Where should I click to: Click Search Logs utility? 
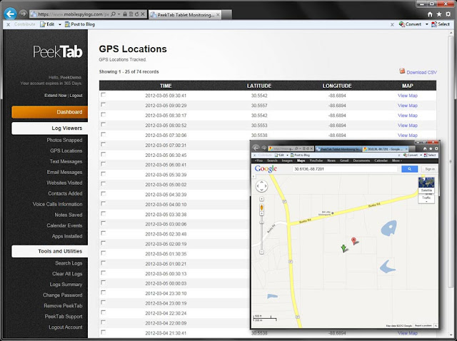coord(69,263)
